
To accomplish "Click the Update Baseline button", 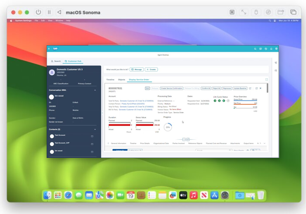I will tap(240, 88).
